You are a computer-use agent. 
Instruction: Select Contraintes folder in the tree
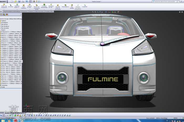click(4, 85)
